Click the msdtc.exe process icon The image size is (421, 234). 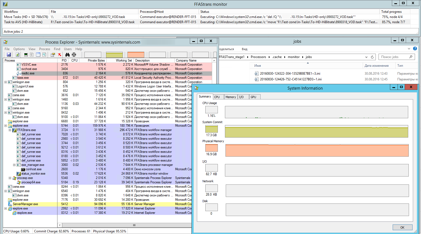pos(19,73)
